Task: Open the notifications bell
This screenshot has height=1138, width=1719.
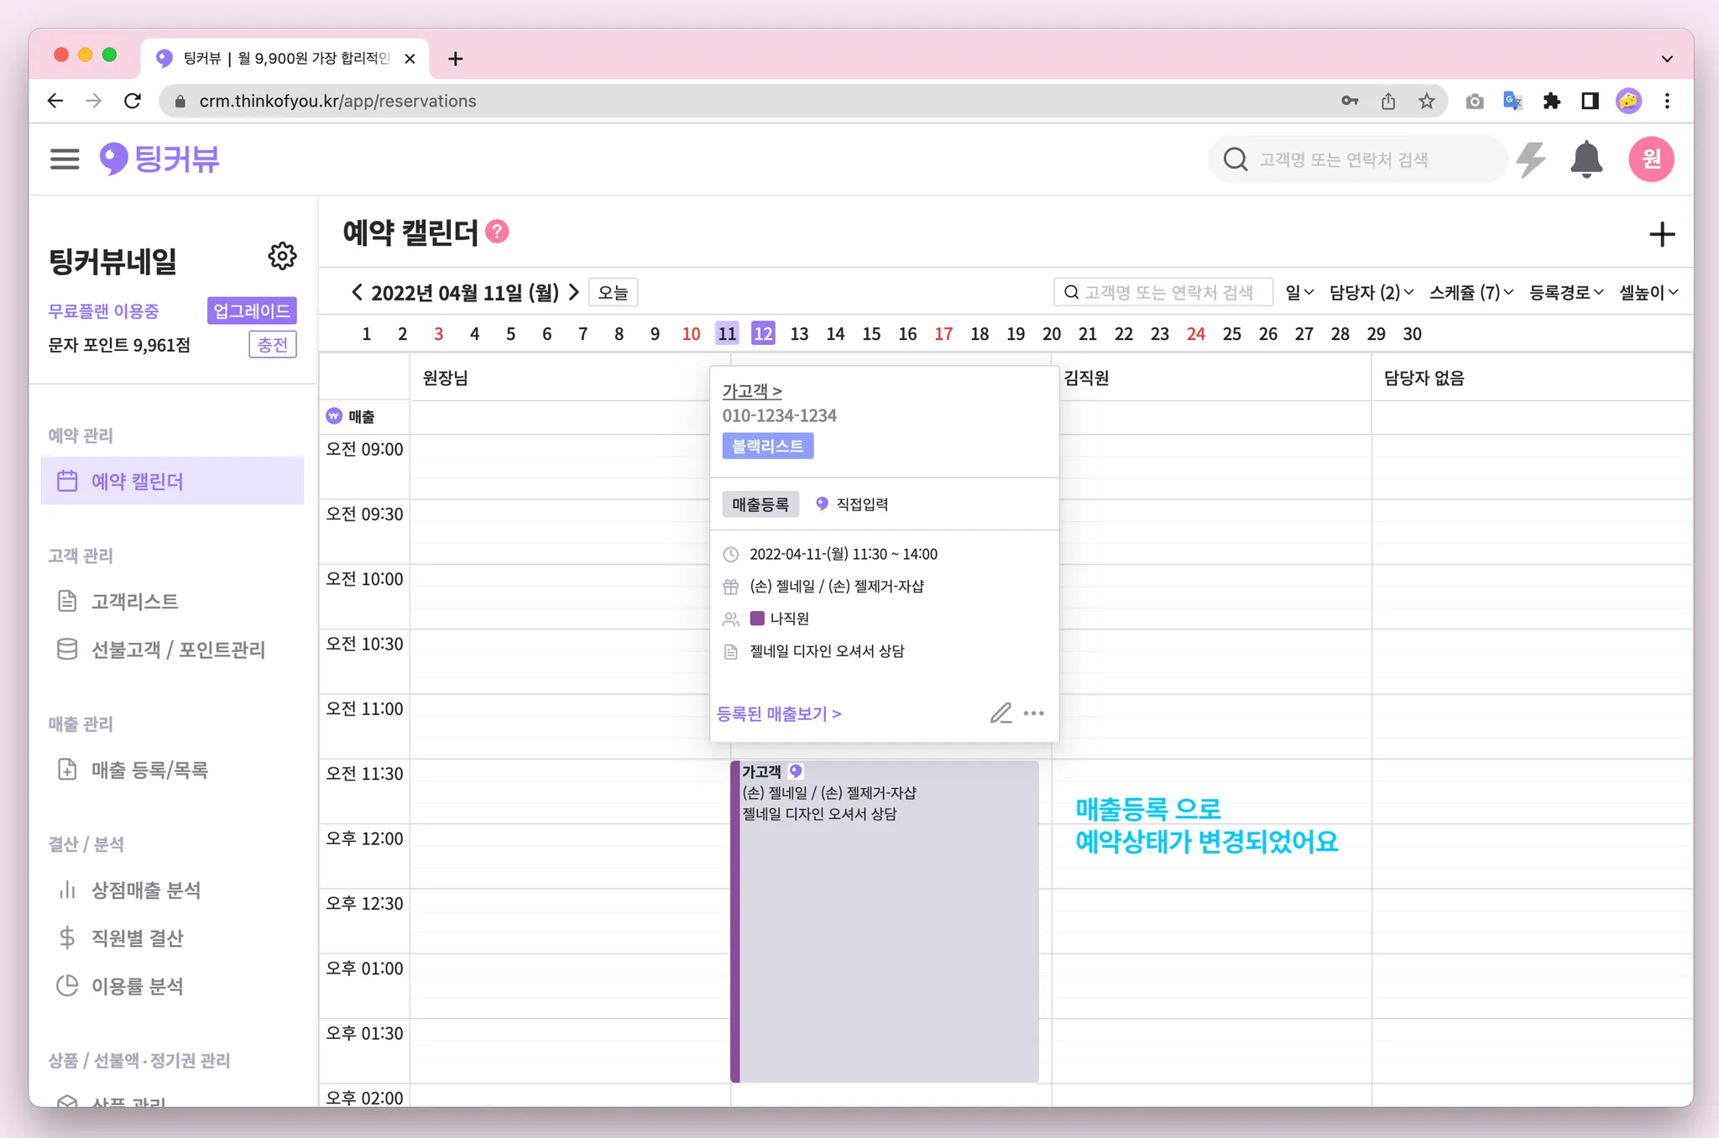Action: (x=1586, y=159)
